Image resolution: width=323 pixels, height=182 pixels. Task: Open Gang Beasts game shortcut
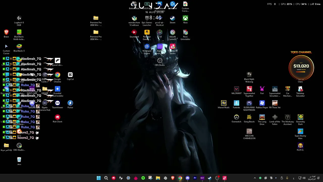(x=249, y=119)
